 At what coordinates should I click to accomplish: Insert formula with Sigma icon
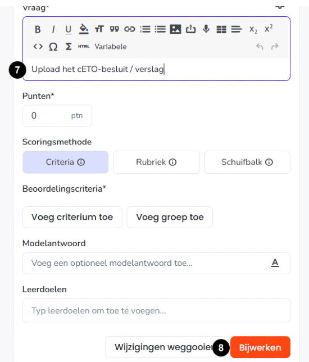[x=69, y=47]
